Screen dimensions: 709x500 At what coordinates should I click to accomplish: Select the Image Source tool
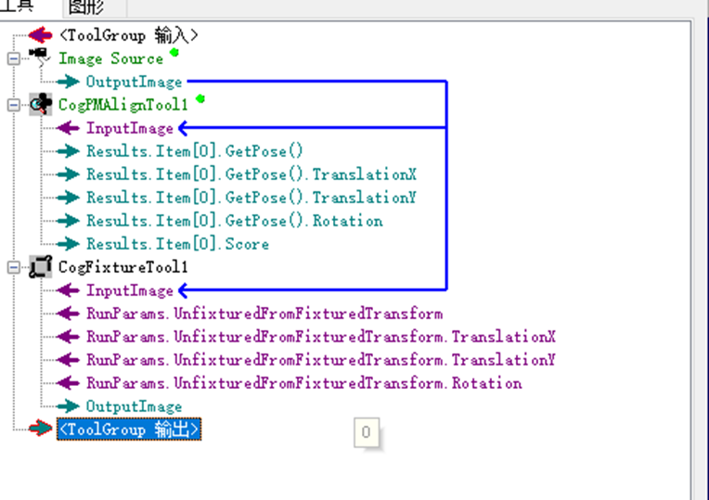click(x=110, y=58)
